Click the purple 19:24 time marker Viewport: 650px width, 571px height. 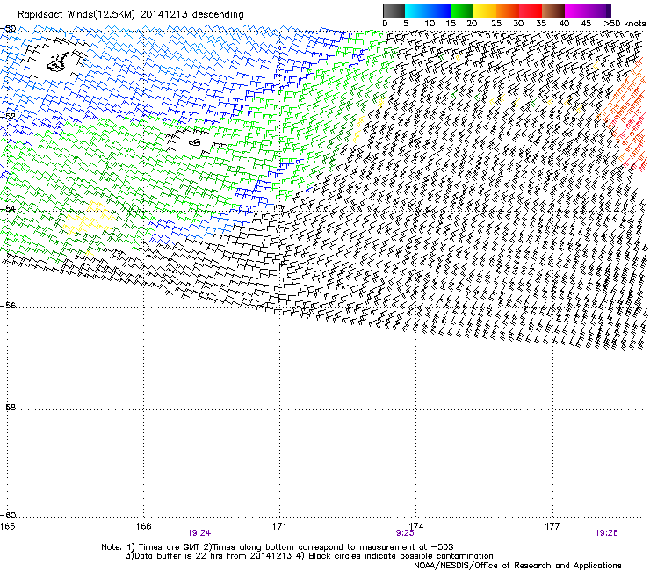click(199, 533)
